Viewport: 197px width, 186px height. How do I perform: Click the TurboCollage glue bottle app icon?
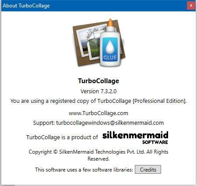coord(99,42)
